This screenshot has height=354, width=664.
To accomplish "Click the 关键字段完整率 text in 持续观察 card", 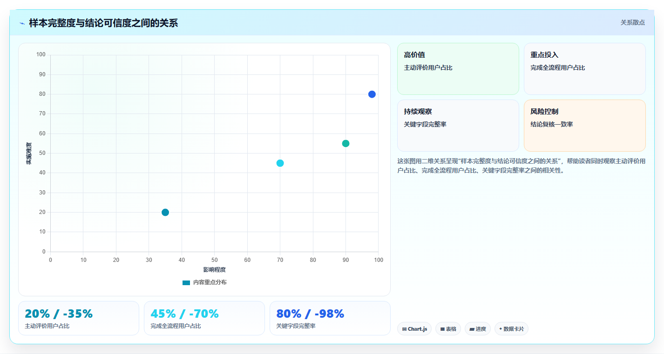I will tap(425, 124).
